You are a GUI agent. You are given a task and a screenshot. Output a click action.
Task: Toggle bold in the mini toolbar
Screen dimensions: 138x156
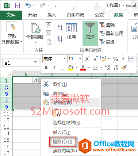tap(46, 67)
